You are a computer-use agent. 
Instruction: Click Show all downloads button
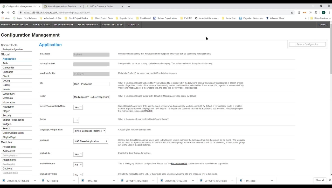point(320,180)
